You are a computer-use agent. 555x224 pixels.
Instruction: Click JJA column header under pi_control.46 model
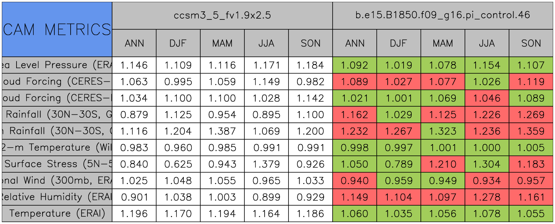[x=487, y=43]
